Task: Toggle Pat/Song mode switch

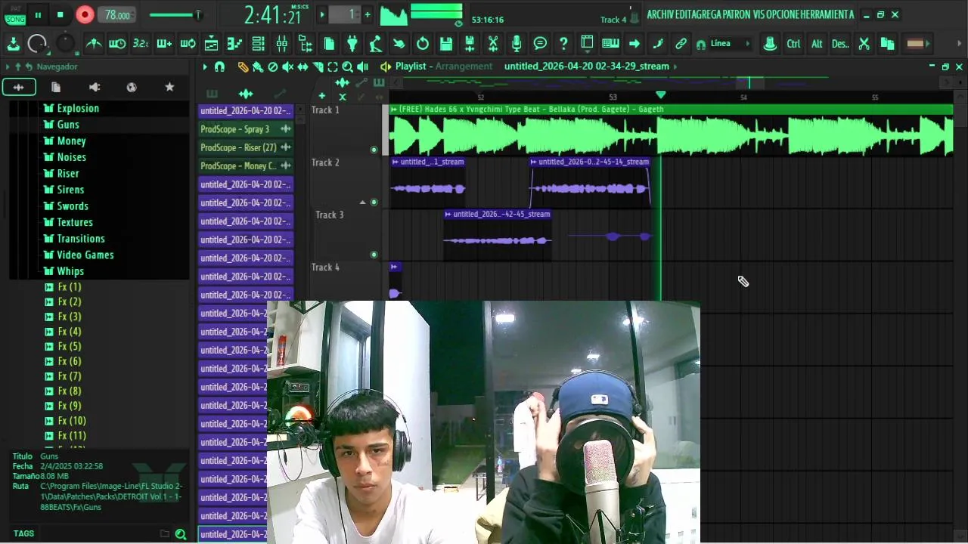Action: tap(15, 14)
